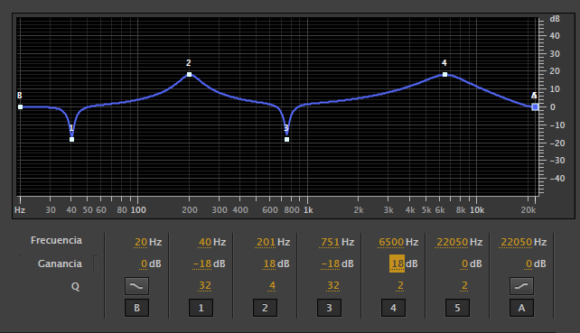The image size is (580, 333).
Task: Toggle band B enable button
Action: [x=136, y=308]
